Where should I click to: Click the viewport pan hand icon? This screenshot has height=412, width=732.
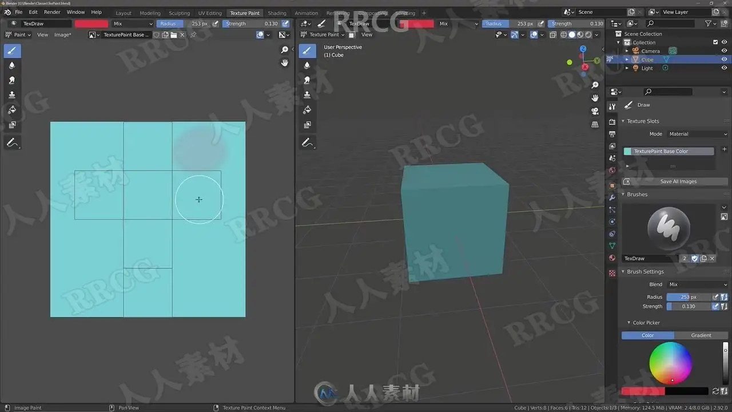coord(595,98)
